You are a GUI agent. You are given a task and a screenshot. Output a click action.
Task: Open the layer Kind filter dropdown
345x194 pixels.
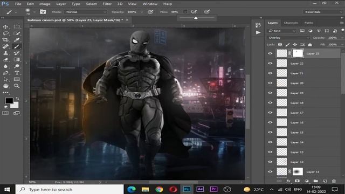282,31
